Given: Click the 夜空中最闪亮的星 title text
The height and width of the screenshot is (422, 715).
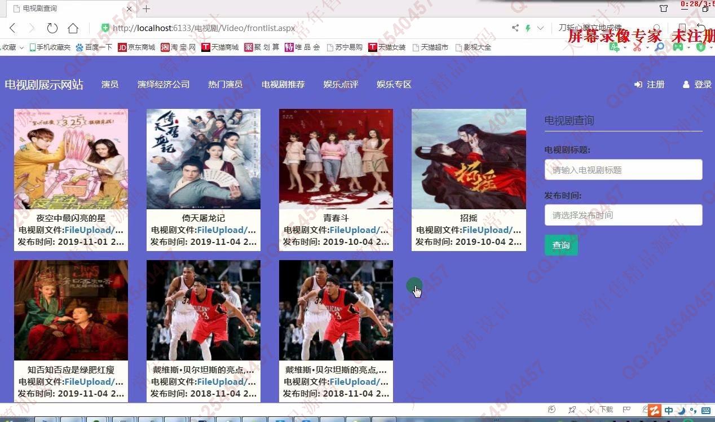Looking at the screenshot, I should (71, 218).
